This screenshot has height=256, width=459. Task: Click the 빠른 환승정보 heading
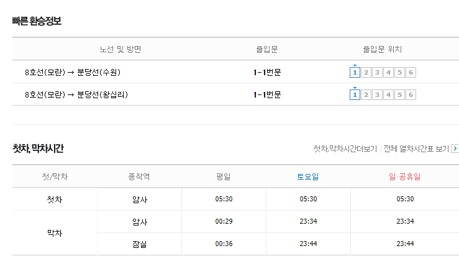[37, 21]
